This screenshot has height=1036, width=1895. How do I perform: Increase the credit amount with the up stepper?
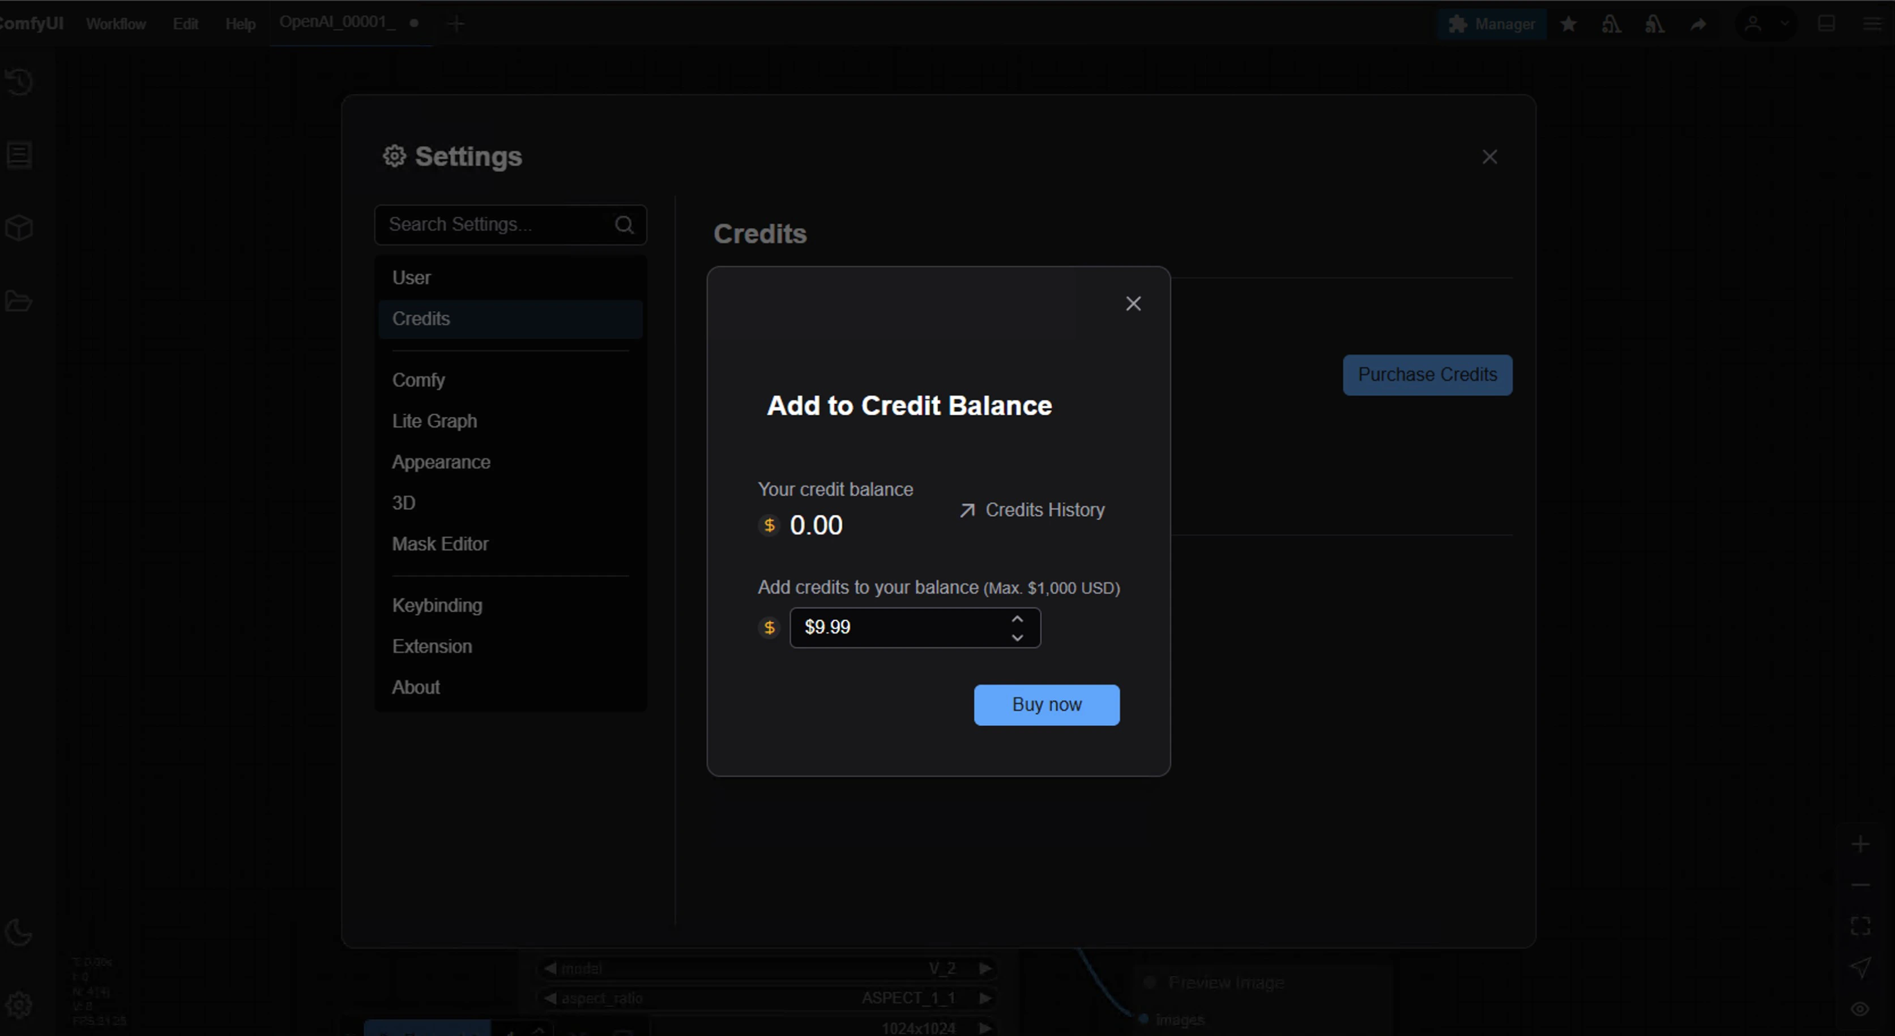click(x=1017, y=618)
